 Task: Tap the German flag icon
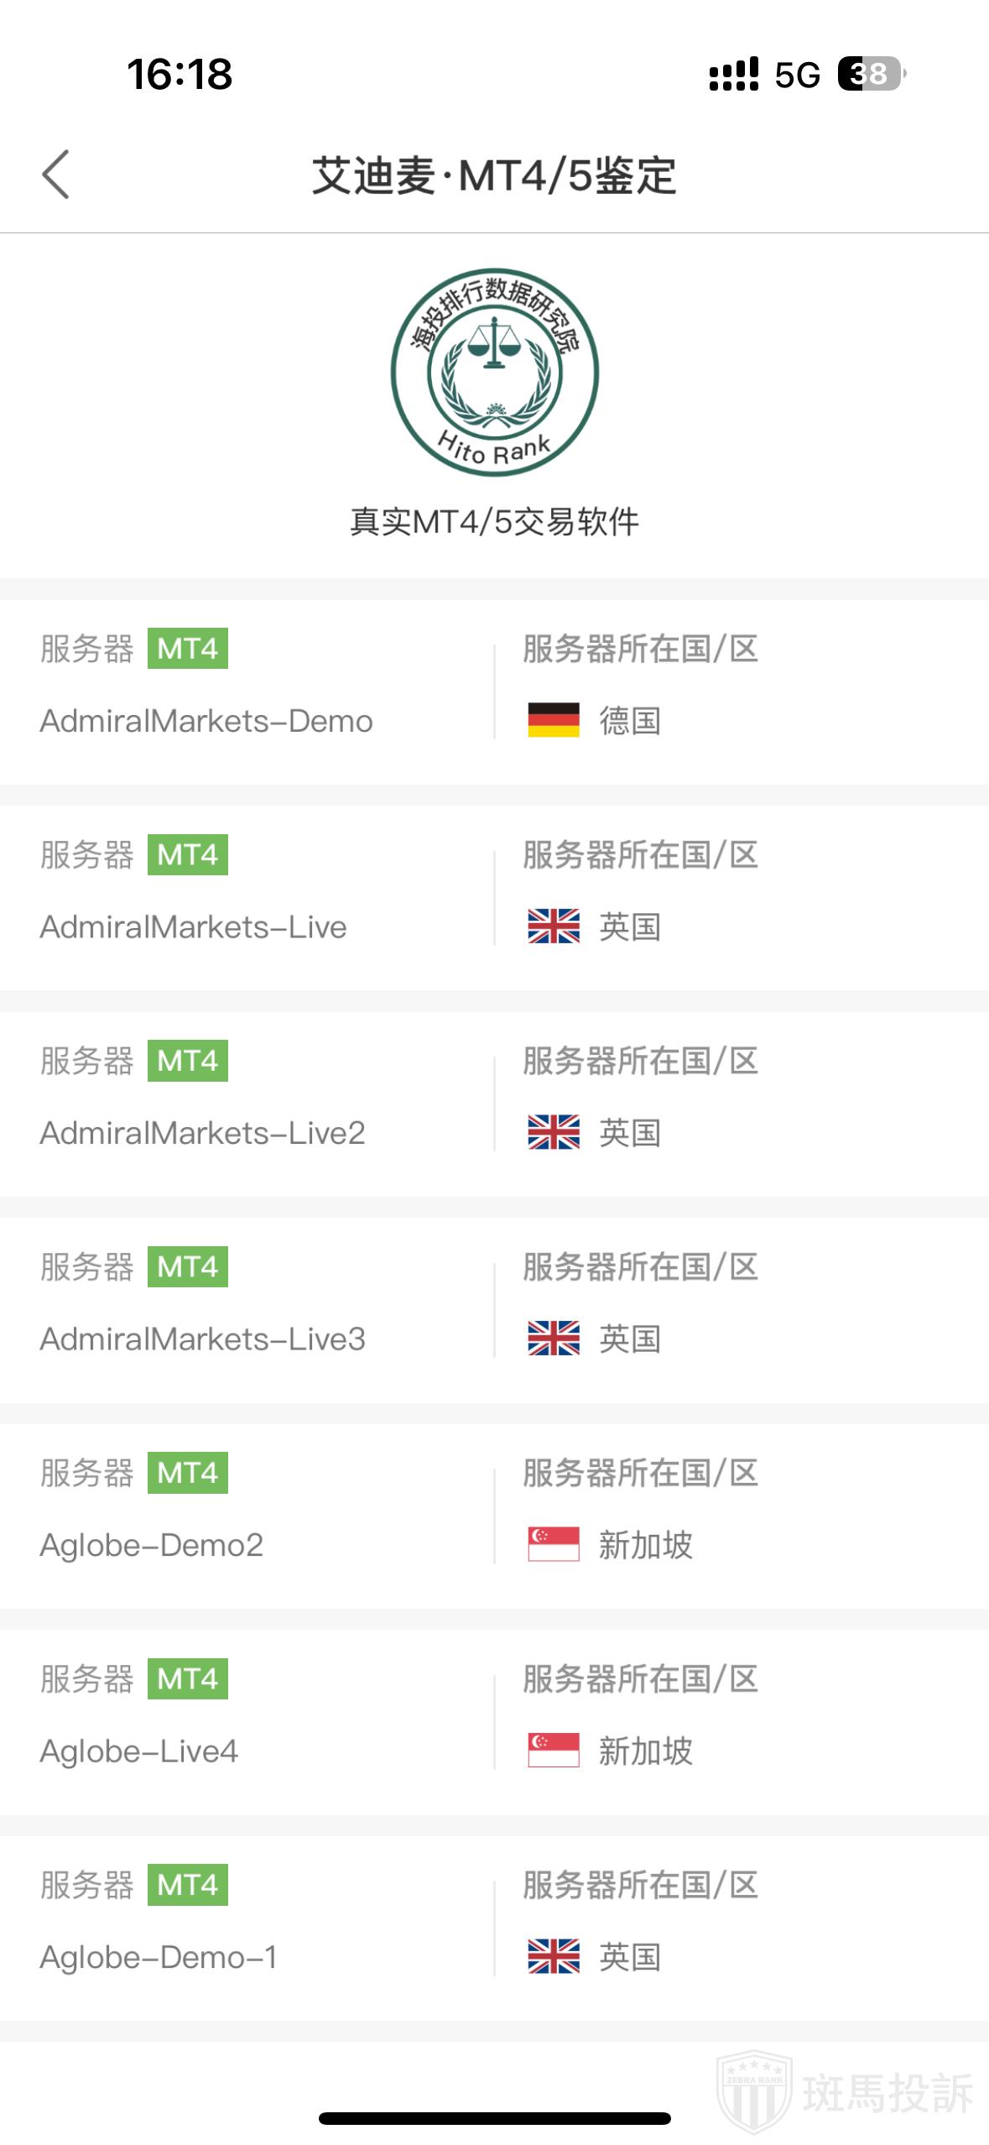pyautogui.click(x=554, y=720)
